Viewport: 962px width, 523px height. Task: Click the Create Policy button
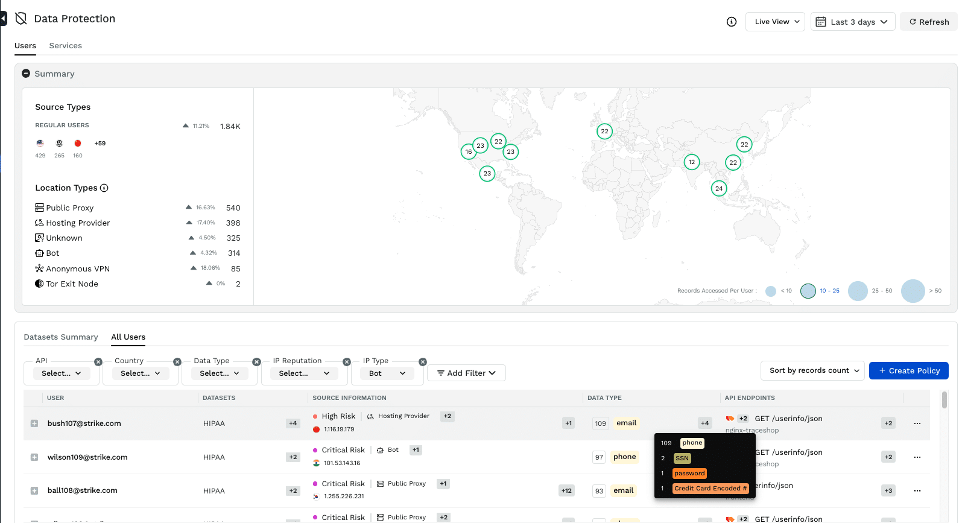pyautogui.click(x=908, y=370)
